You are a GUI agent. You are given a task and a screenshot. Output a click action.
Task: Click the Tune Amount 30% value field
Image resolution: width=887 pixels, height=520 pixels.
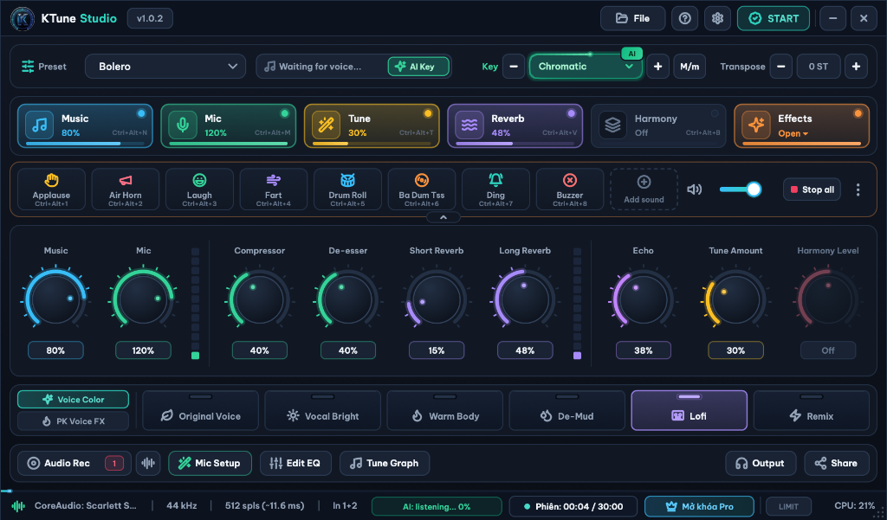pyautogui.click(x=736, y=350)
